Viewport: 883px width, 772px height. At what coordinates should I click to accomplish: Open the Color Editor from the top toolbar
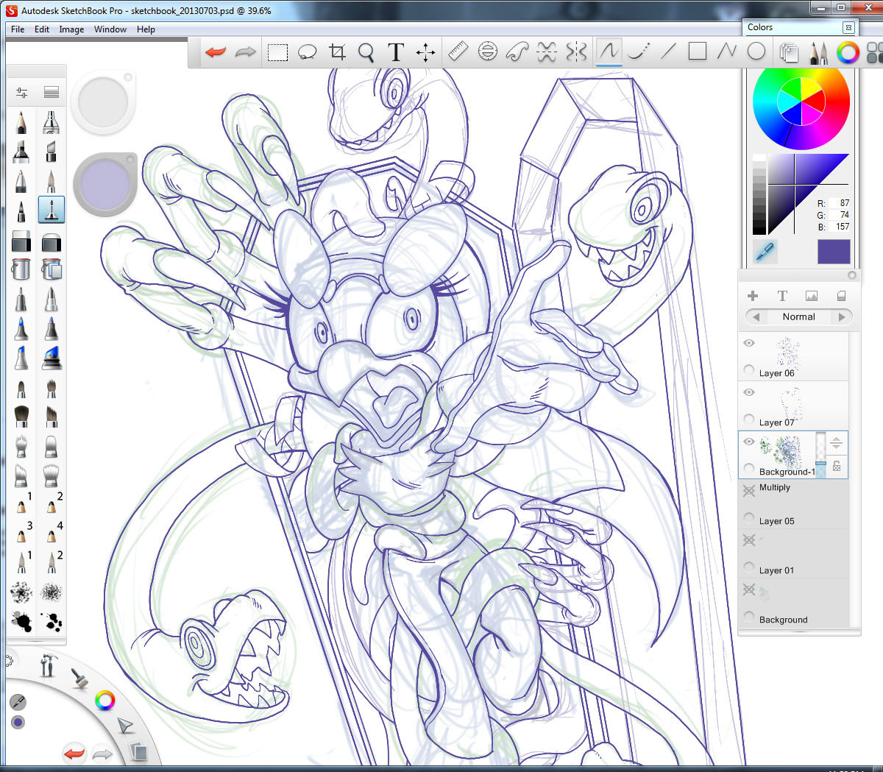(x=848, y=52)
